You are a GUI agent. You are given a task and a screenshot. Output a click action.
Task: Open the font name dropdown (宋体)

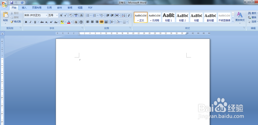46,15
